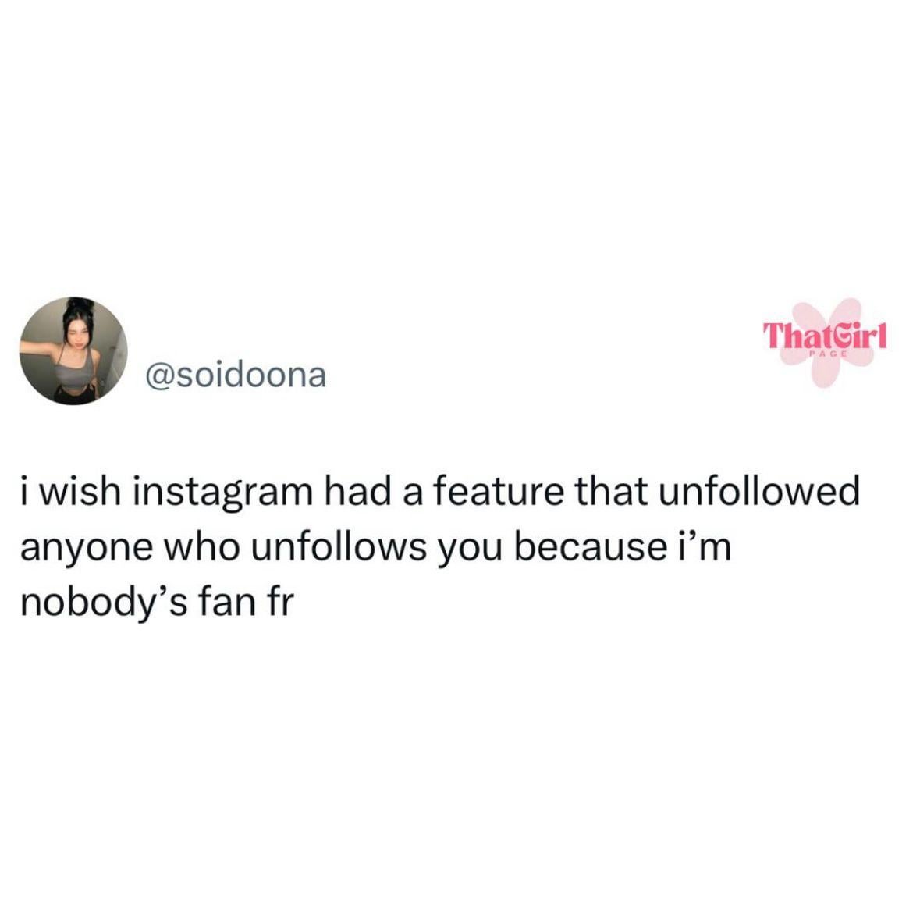Click the word "that" before unfollowed

[x=611, y=491]
